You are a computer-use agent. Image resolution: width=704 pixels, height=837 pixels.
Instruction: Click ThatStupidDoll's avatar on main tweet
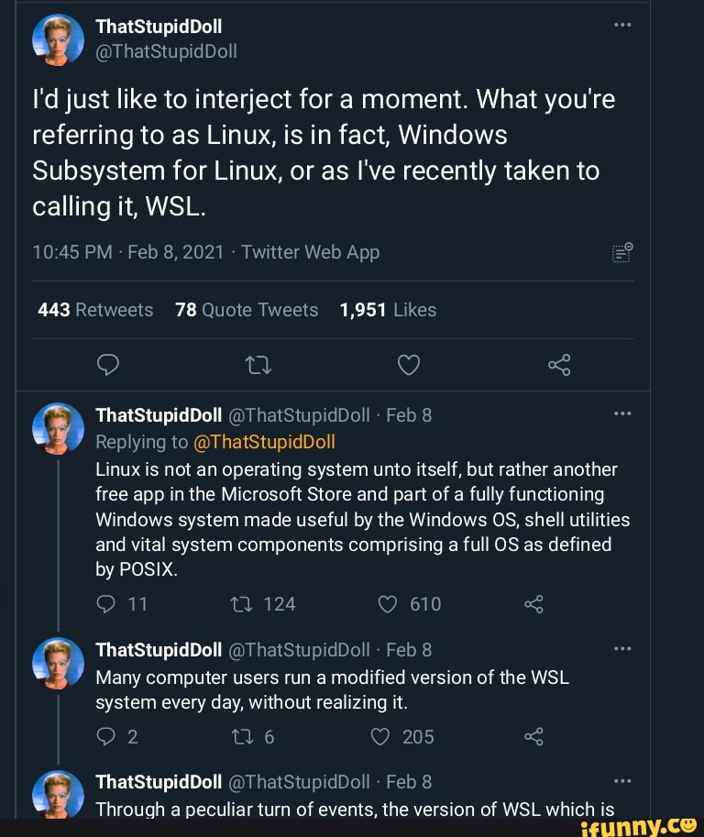pyautogui.click(x=57, y=39)
